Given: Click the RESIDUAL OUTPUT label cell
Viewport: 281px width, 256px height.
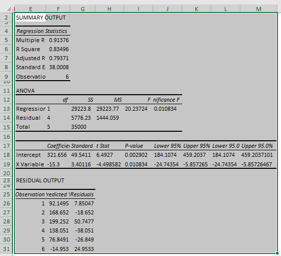Looking at the screenshot, I should click(x=40, y=180).
